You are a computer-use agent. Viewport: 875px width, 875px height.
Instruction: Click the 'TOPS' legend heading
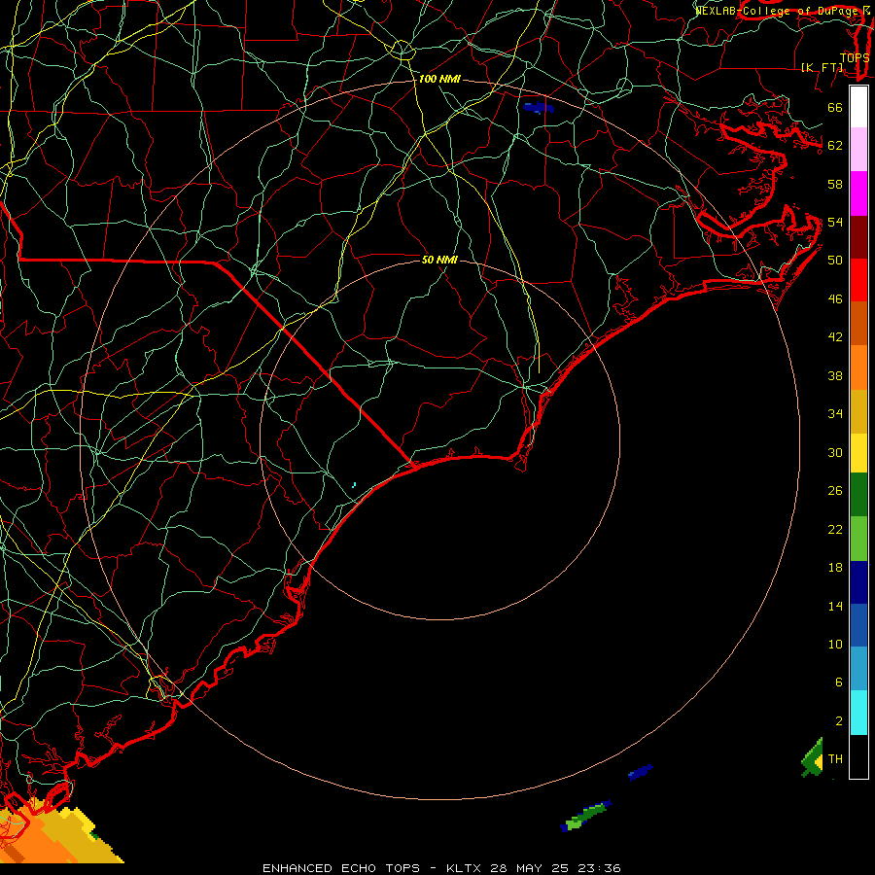[855, 57]
